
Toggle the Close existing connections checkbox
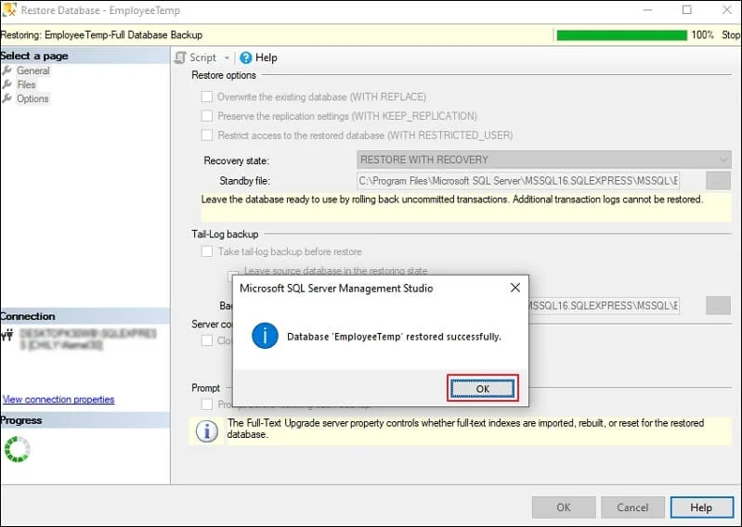point(207,341)
